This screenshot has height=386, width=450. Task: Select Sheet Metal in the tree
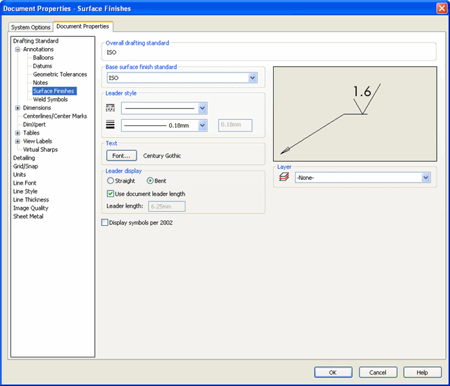28,216
